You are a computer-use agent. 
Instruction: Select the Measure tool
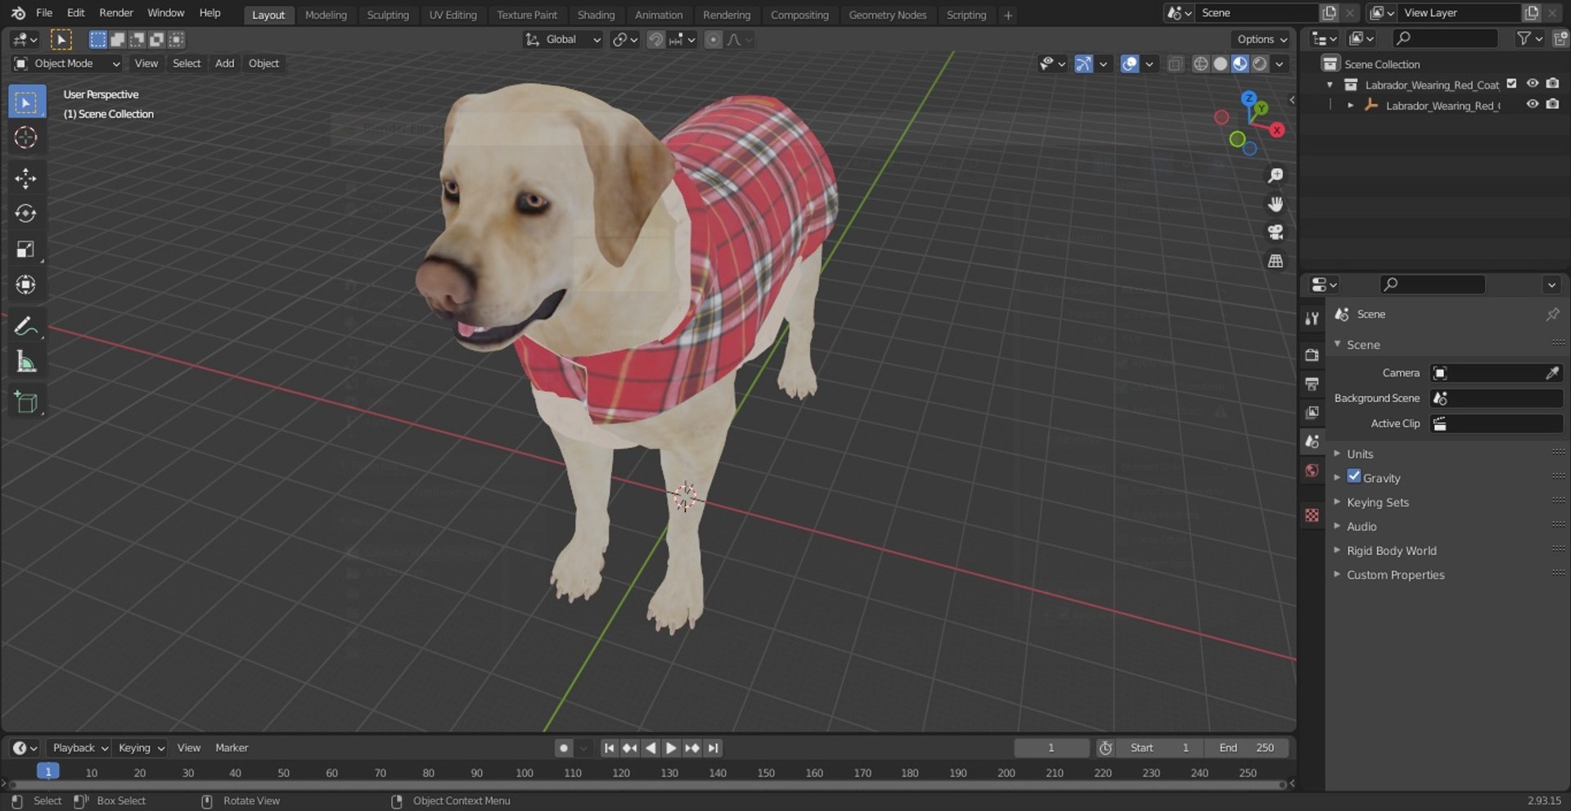[x=26, y=361]
